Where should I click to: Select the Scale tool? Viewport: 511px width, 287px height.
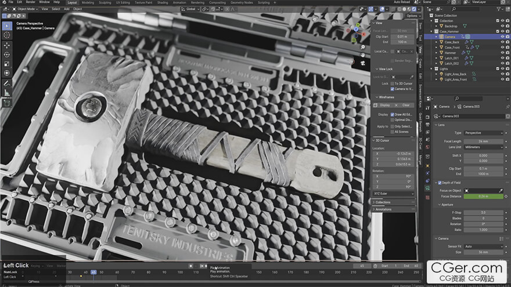pos(7,64)
